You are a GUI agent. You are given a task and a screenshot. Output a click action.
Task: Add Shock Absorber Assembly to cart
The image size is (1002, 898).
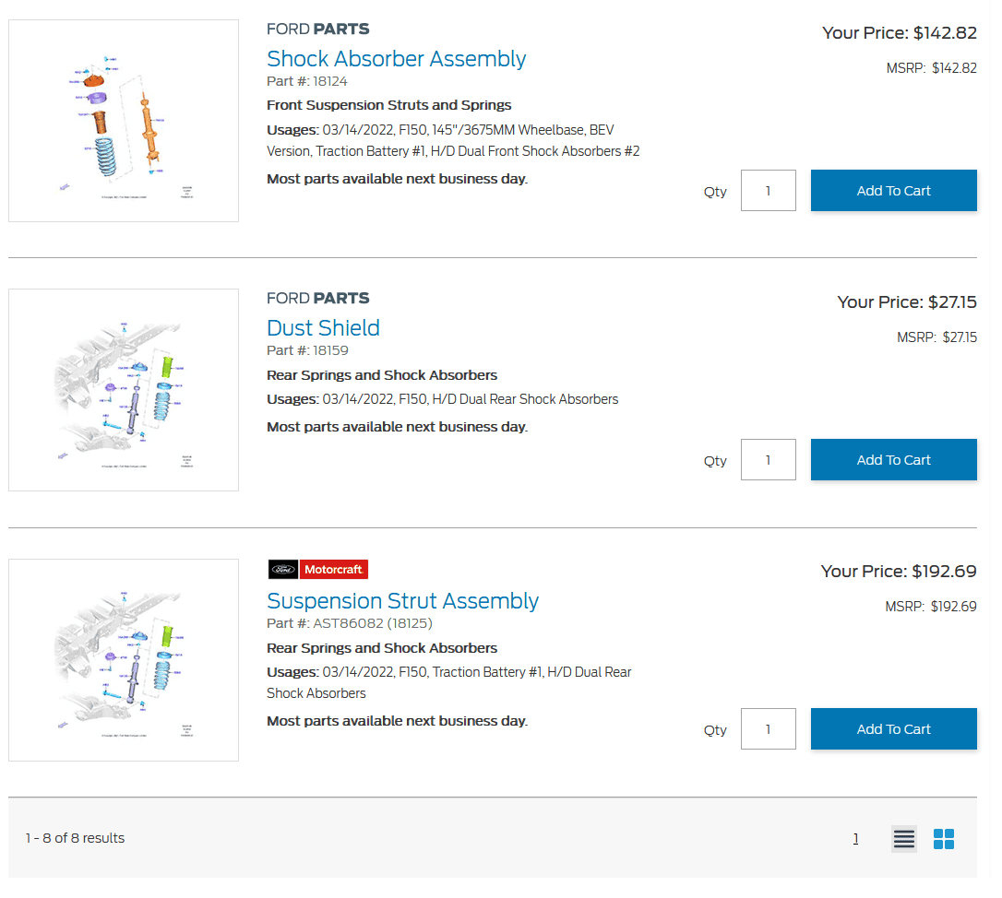point(893,191)
